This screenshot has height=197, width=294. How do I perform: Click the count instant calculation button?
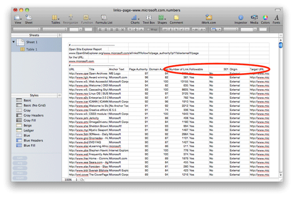click(x=20, y=178)
